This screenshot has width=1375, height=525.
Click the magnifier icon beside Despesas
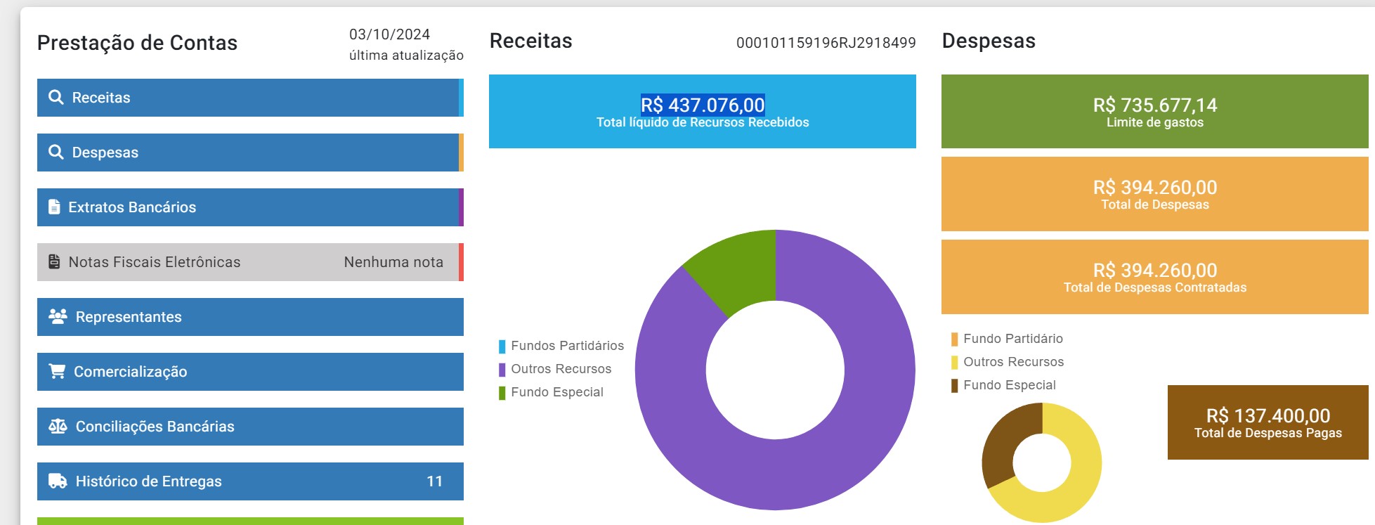[56, 153]
